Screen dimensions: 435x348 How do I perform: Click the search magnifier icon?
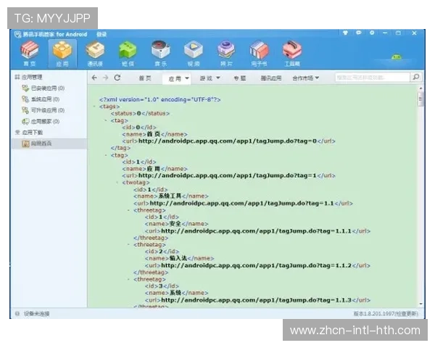415,78
